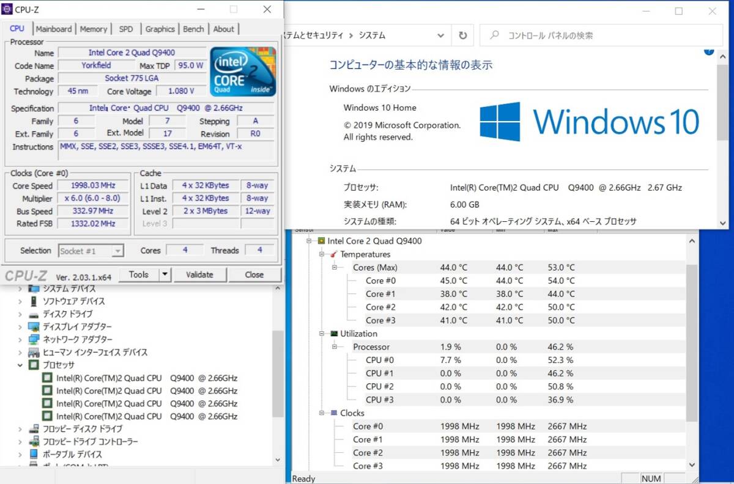Click the Close button at CPU-Z bottom

(254, 275)
